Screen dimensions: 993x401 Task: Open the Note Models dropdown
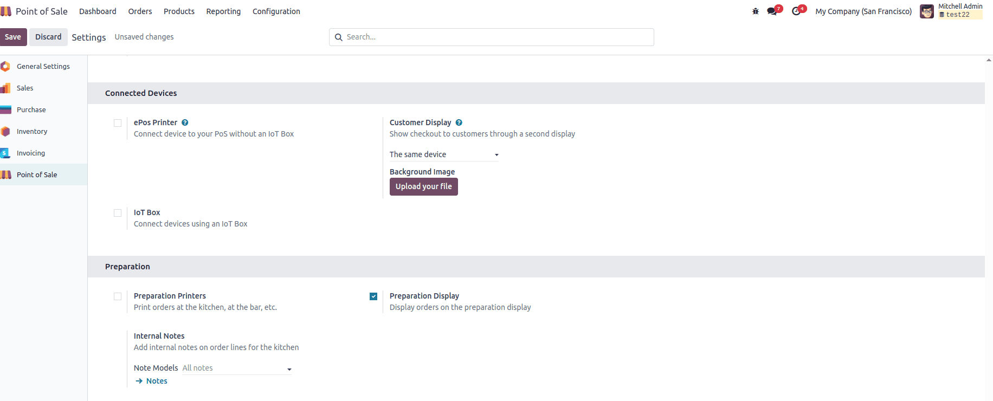click(x=237, y=368)
